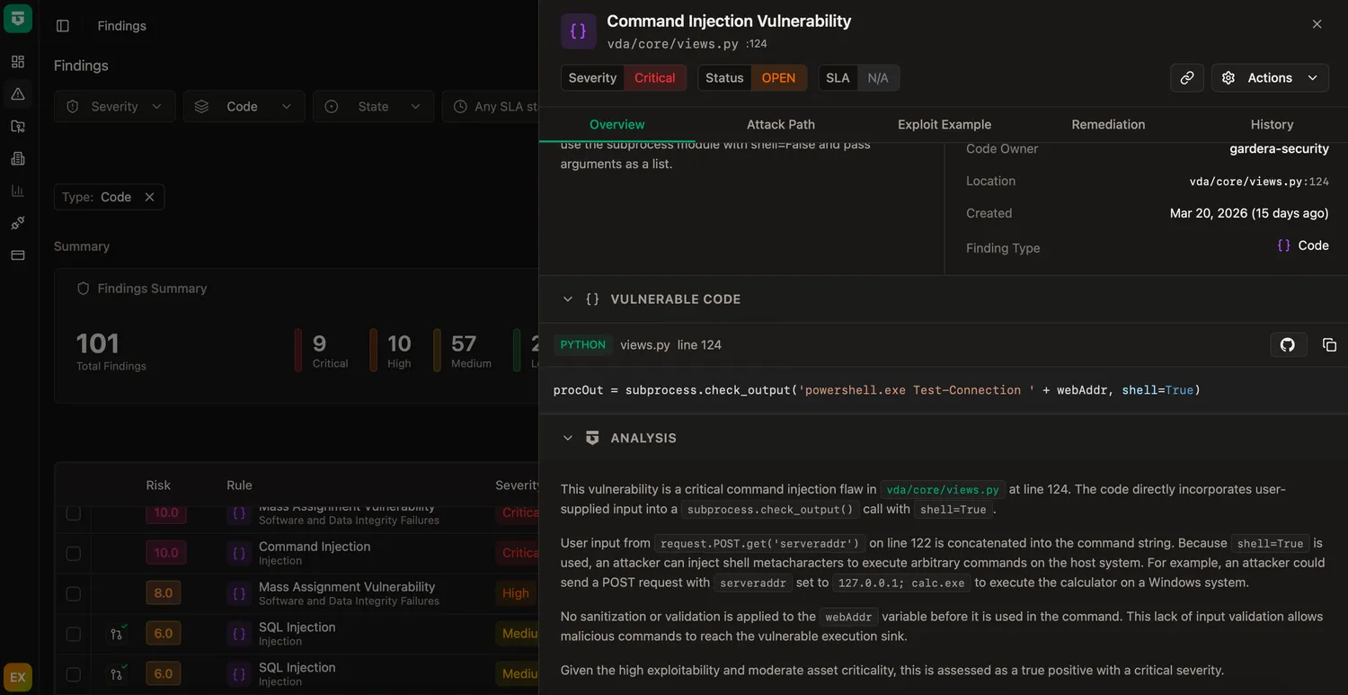This screenshot has height=695, width=1348.
Task: Collapse the ANALYSIS section
Action: (x=567, y=438)
